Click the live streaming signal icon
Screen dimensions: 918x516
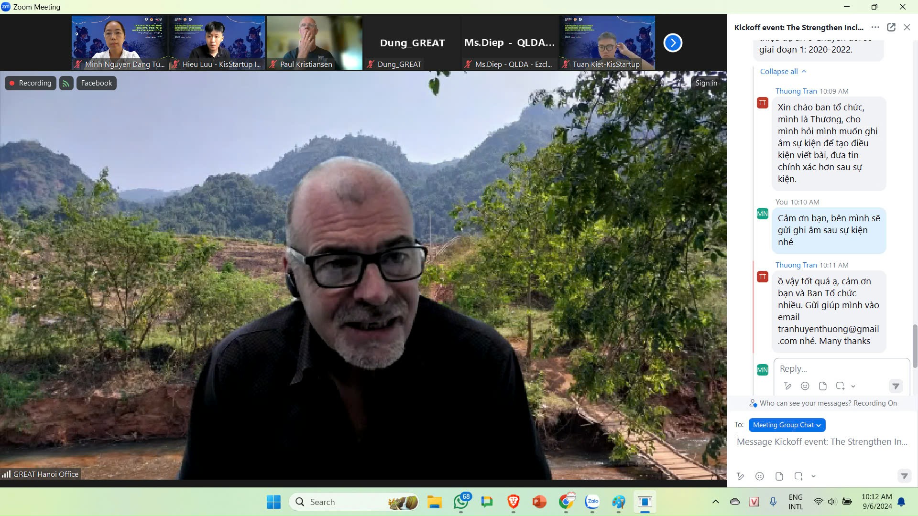click(66, 83)
